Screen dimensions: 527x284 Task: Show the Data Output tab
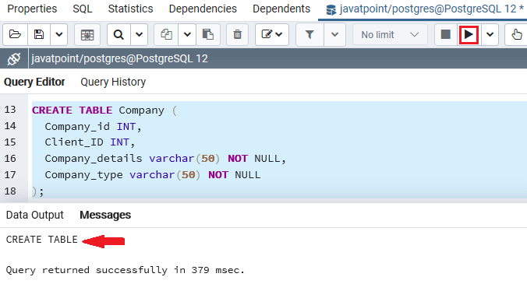click(x=34, y=215)
